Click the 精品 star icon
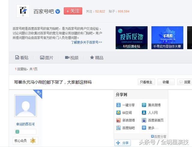 coord(92,57)
